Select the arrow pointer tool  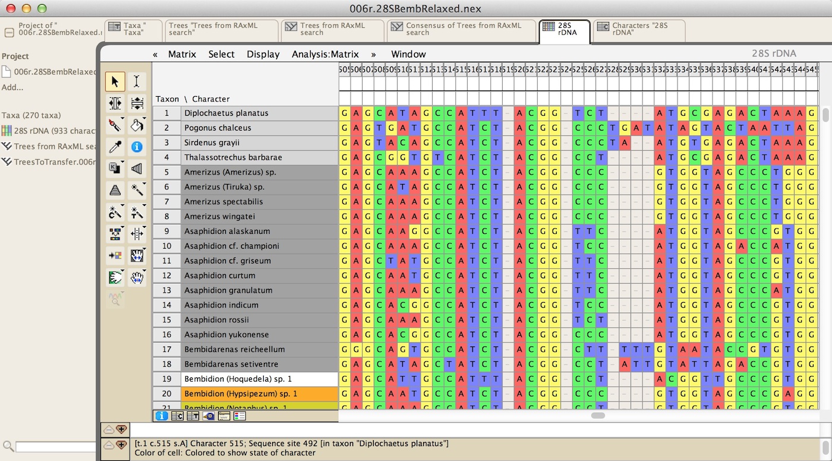pos(115,81)
